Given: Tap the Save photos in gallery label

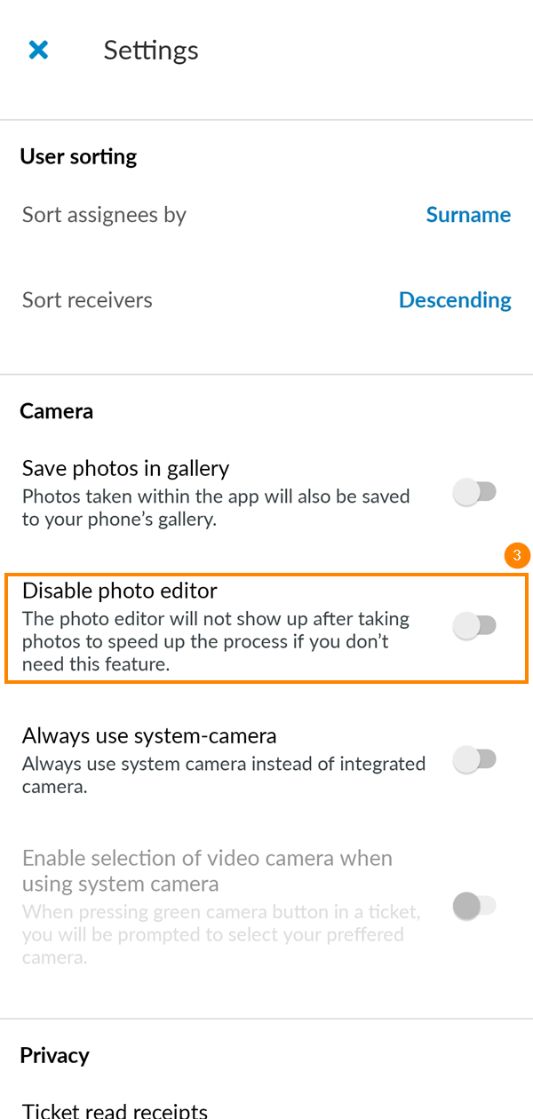Looking at the screenshot, I should click(125, 468).
